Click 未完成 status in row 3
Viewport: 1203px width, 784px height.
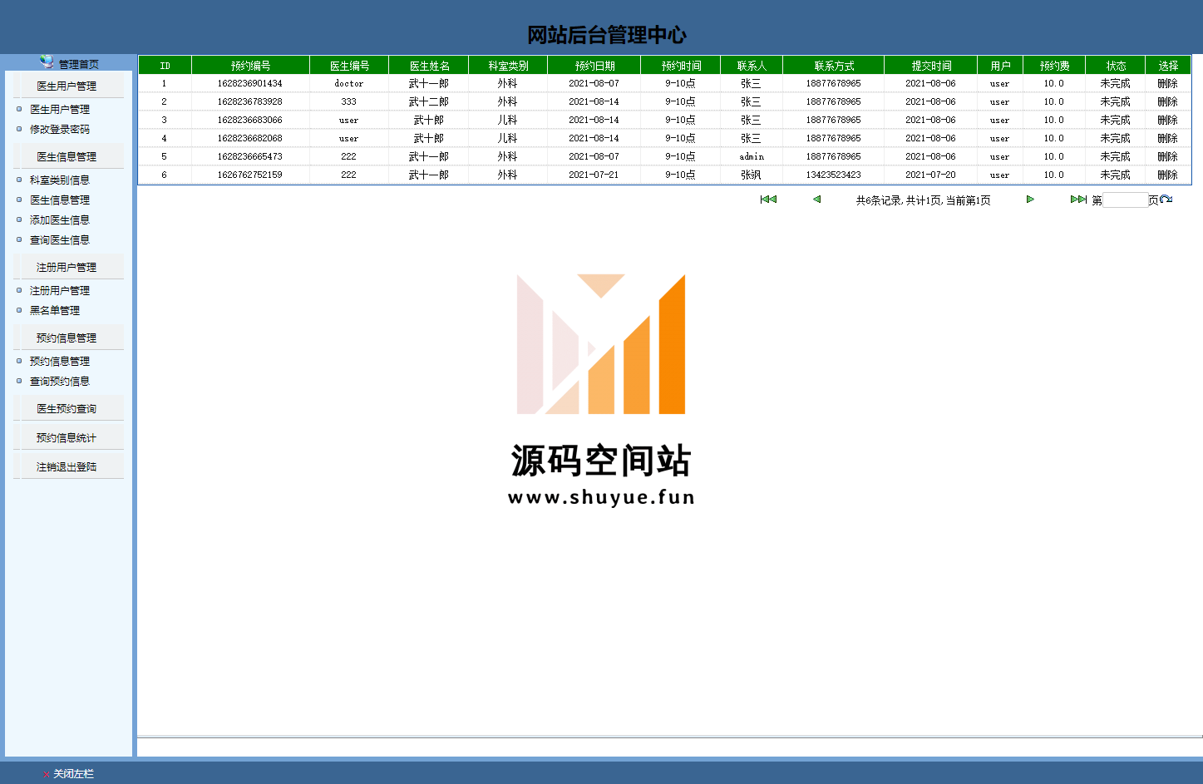[1116, 120]
